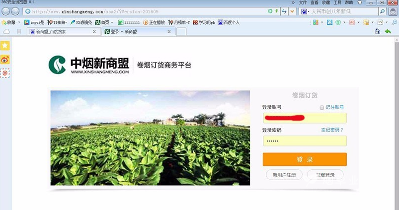Image resolution: width=399 pixels, height=210 pixels.
Task: Click the magnifier search button
Action: [382, 11]
